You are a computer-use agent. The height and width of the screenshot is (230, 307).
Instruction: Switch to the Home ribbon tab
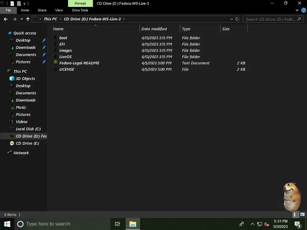pos(25,10)
